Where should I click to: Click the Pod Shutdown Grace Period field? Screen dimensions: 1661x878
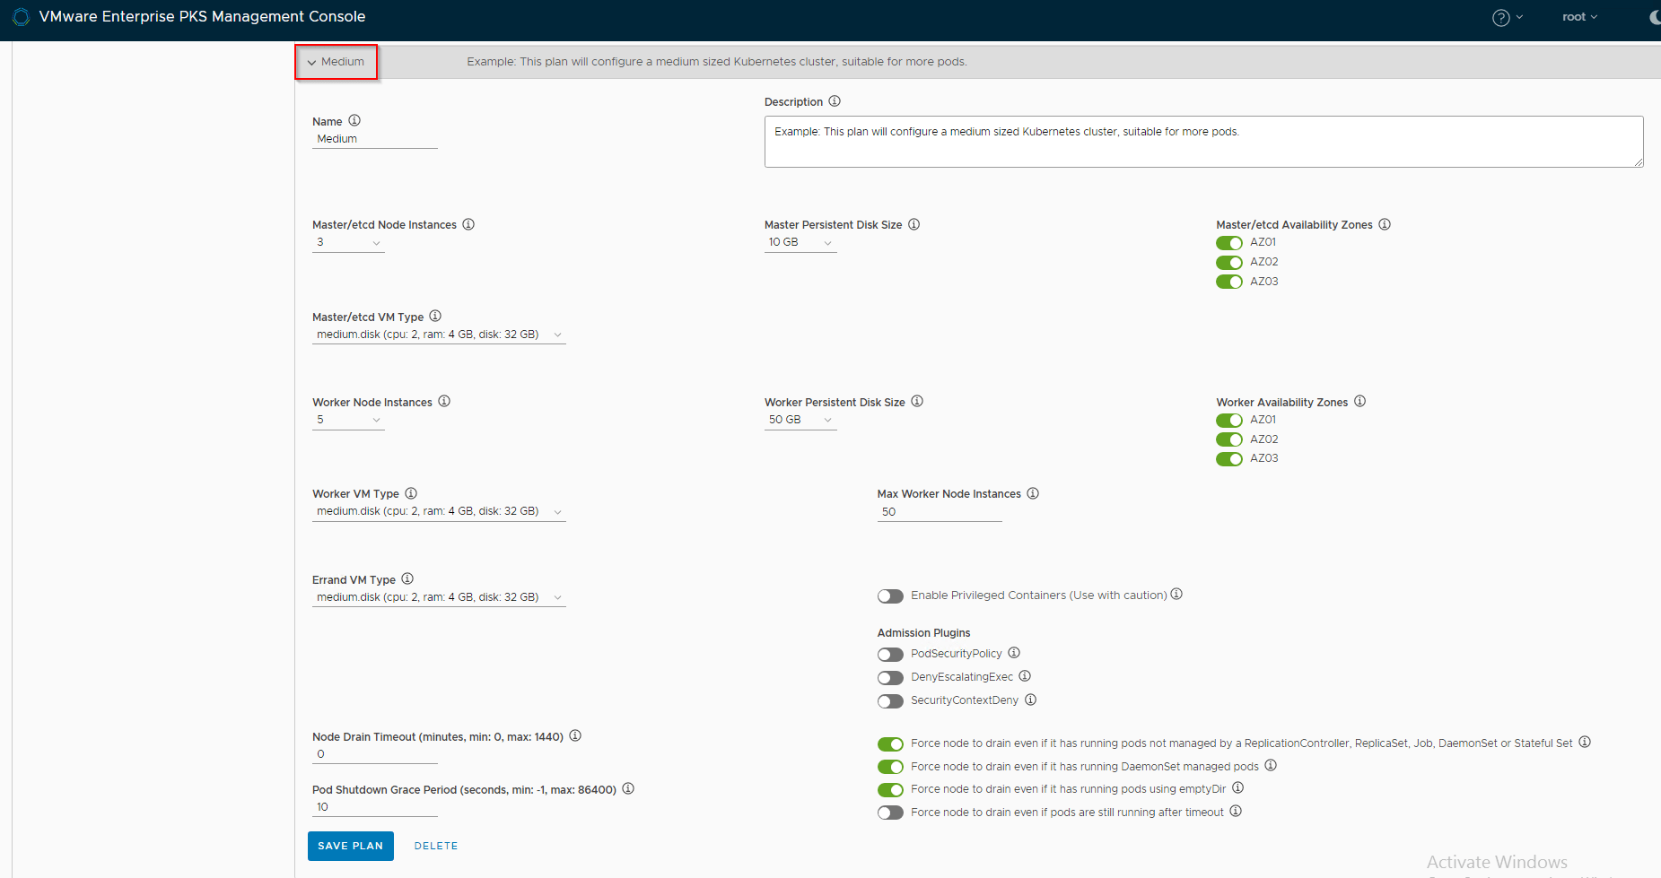coord(375,807)
